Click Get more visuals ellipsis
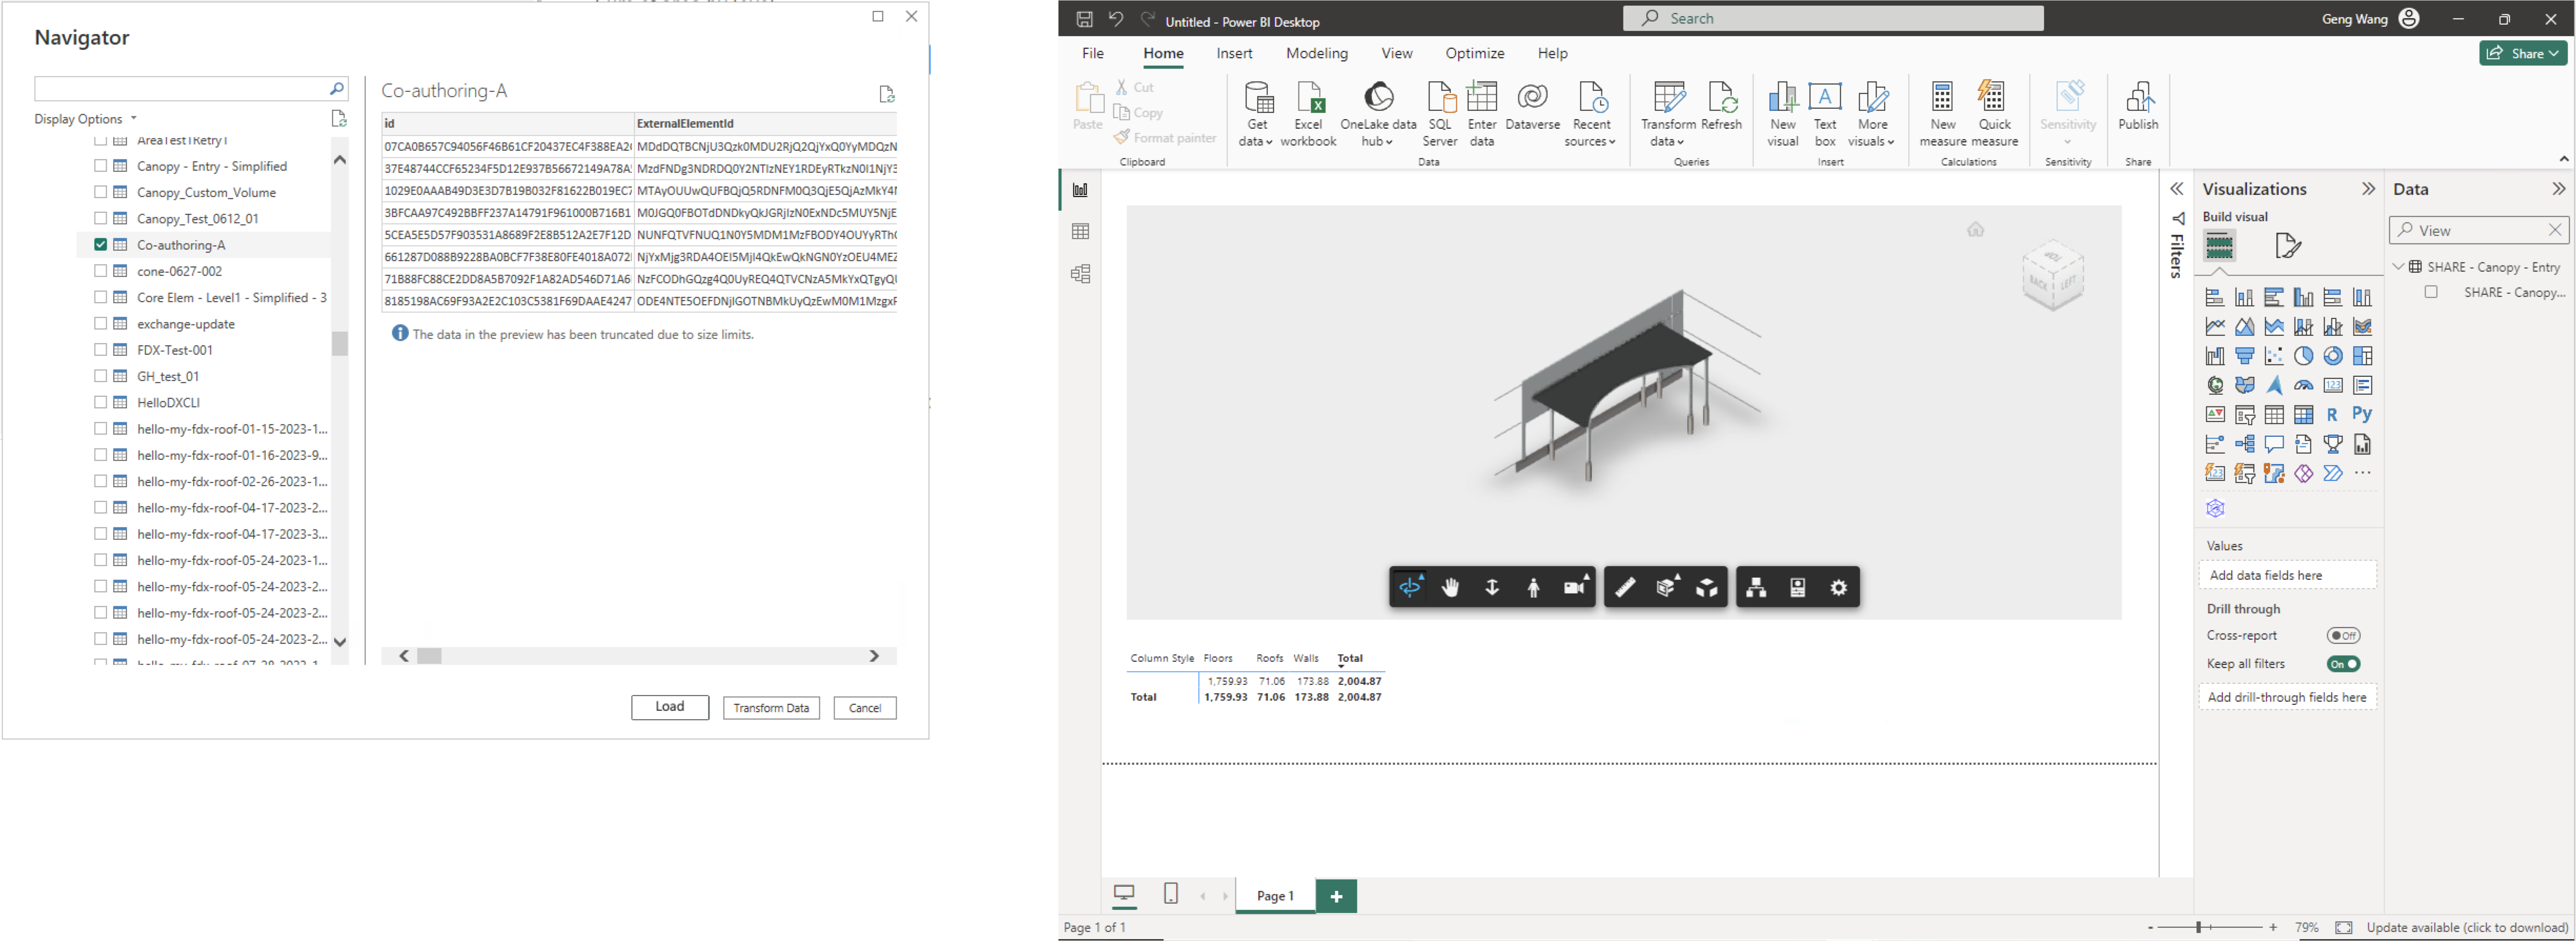The height and width of the screenshot is (941, 2576). click(x=2362, y=473)
